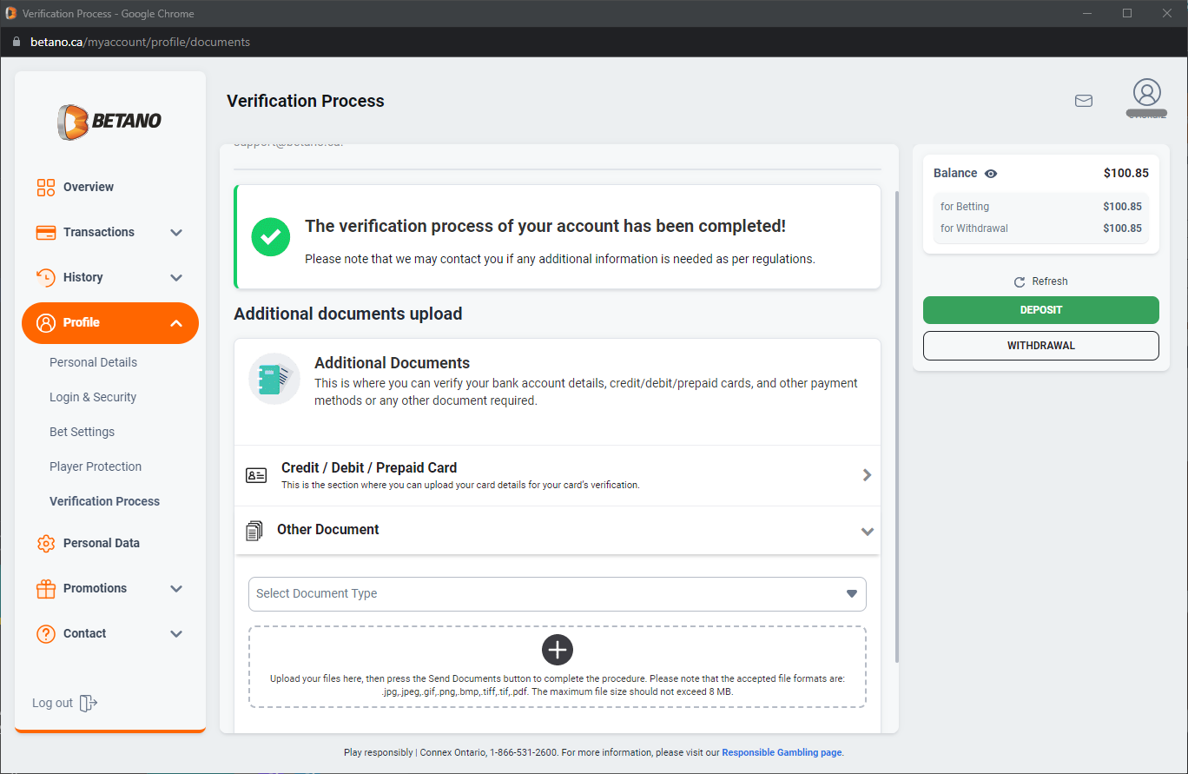Click the Promotions gift icon
Image resolution: width=1188 pixels, height=774 pixels.
click(x=46, y=588)
